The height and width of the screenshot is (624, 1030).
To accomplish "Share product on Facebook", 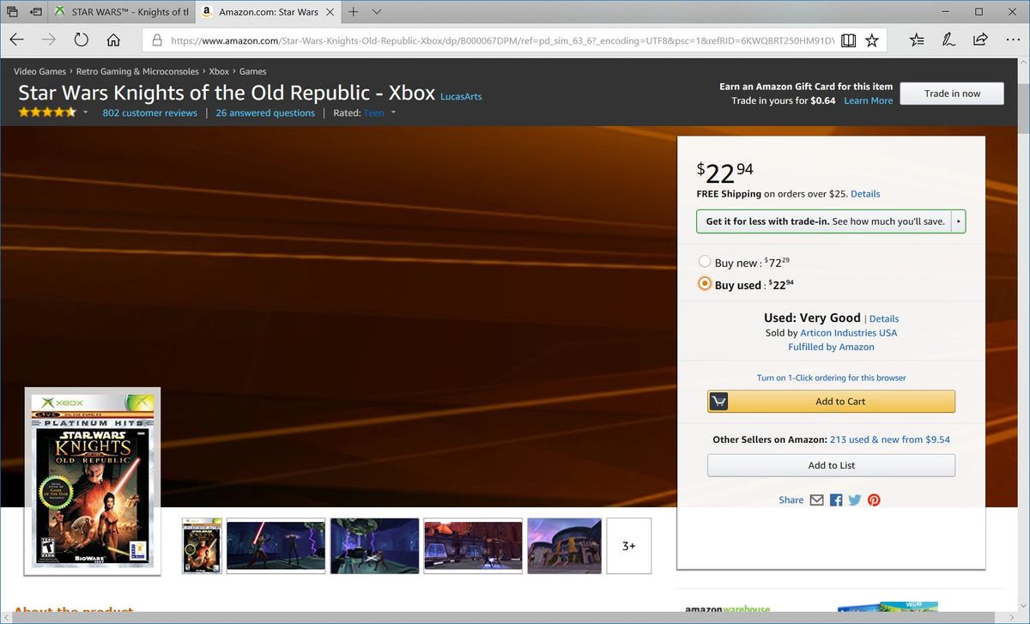I will coord(836,500).
